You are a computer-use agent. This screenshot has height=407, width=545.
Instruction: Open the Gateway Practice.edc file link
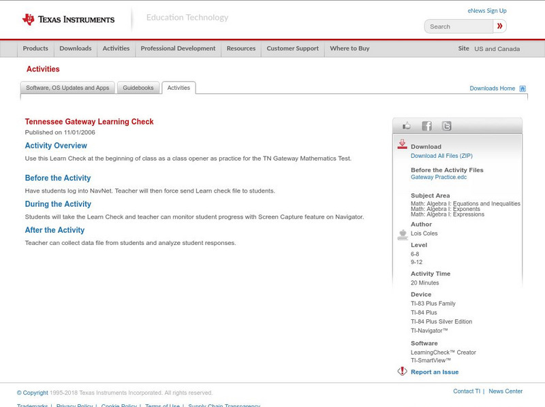(x=439, y=177)
